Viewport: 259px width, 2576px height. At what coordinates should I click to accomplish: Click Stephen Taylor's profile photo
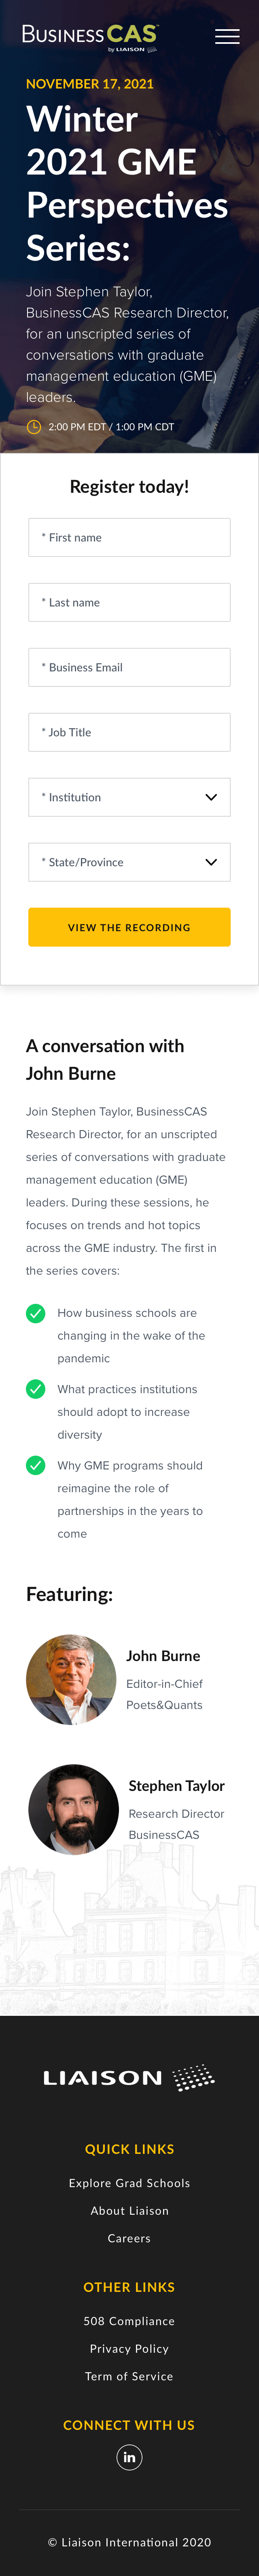(73, 1809)
